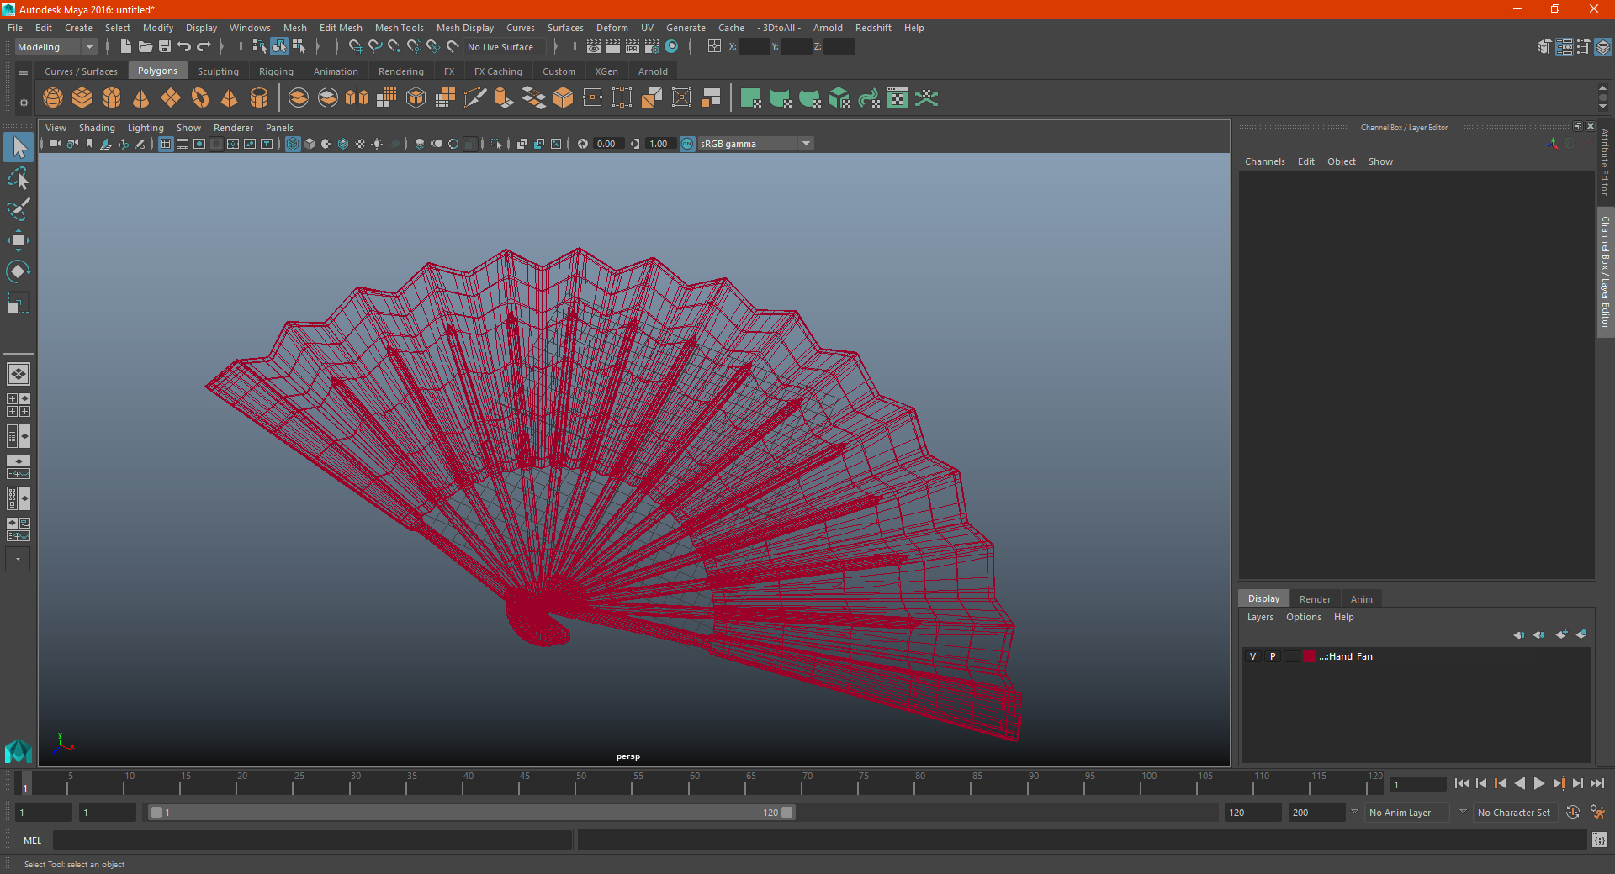Open the shelf tab list menu
Screen dimensions: 1615x874
24,73
